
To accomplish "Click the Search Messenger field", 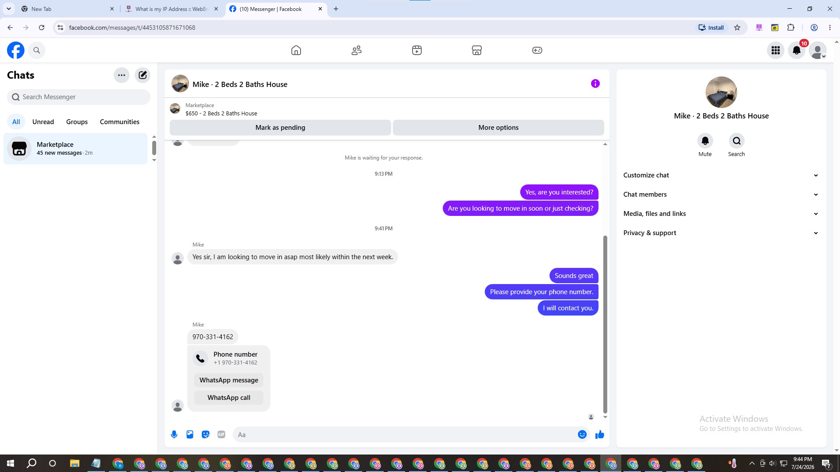I will pyautogui.click(x=79, y=97).
